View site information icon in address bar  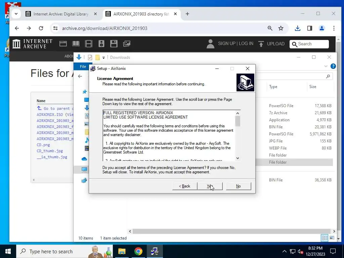pos(55,28)
